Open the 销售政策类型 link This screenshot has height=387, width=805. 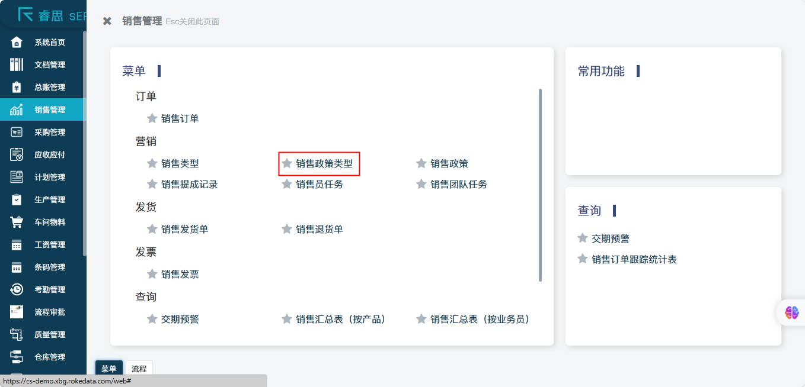point(324,163)
